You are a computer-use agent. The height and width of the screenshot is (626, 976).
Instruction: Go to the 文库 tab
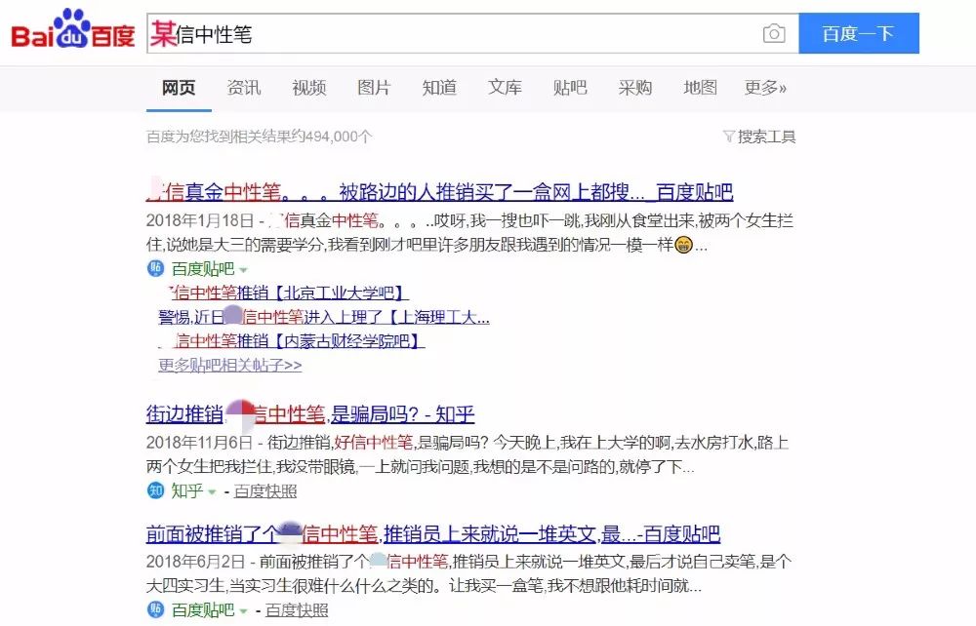[505, 88]
